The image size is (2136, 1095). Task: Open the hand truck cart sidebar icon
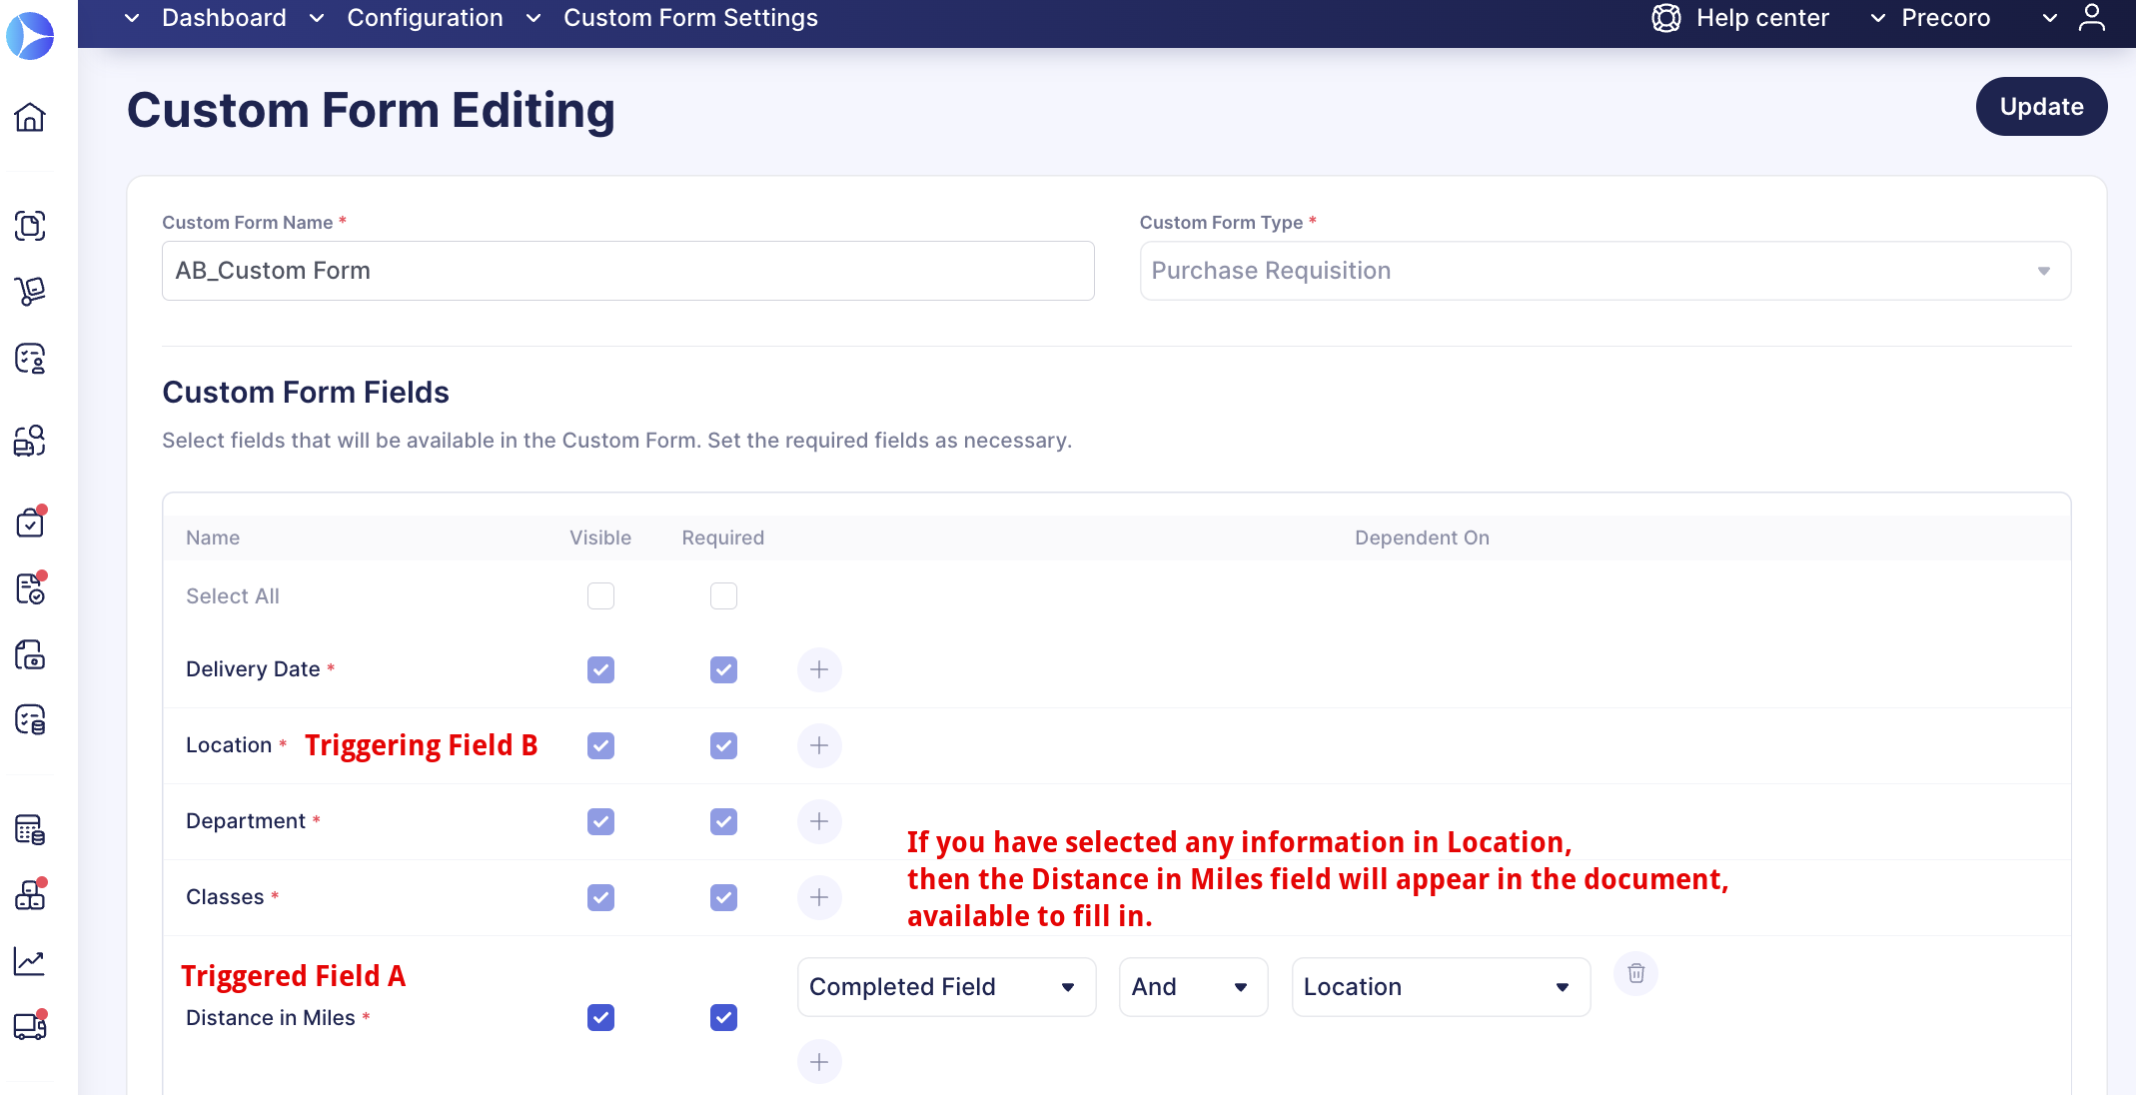point(30,291)
